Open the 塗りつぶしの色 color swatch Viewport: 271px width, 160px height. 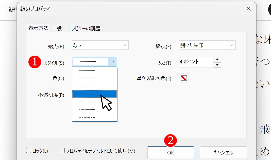184,78
